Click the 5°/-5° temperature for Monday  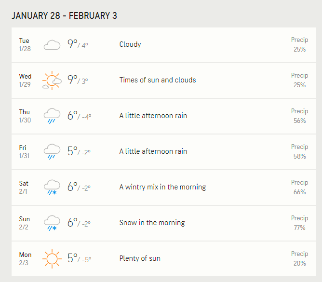pyautogui.click(x=79, y=258)
